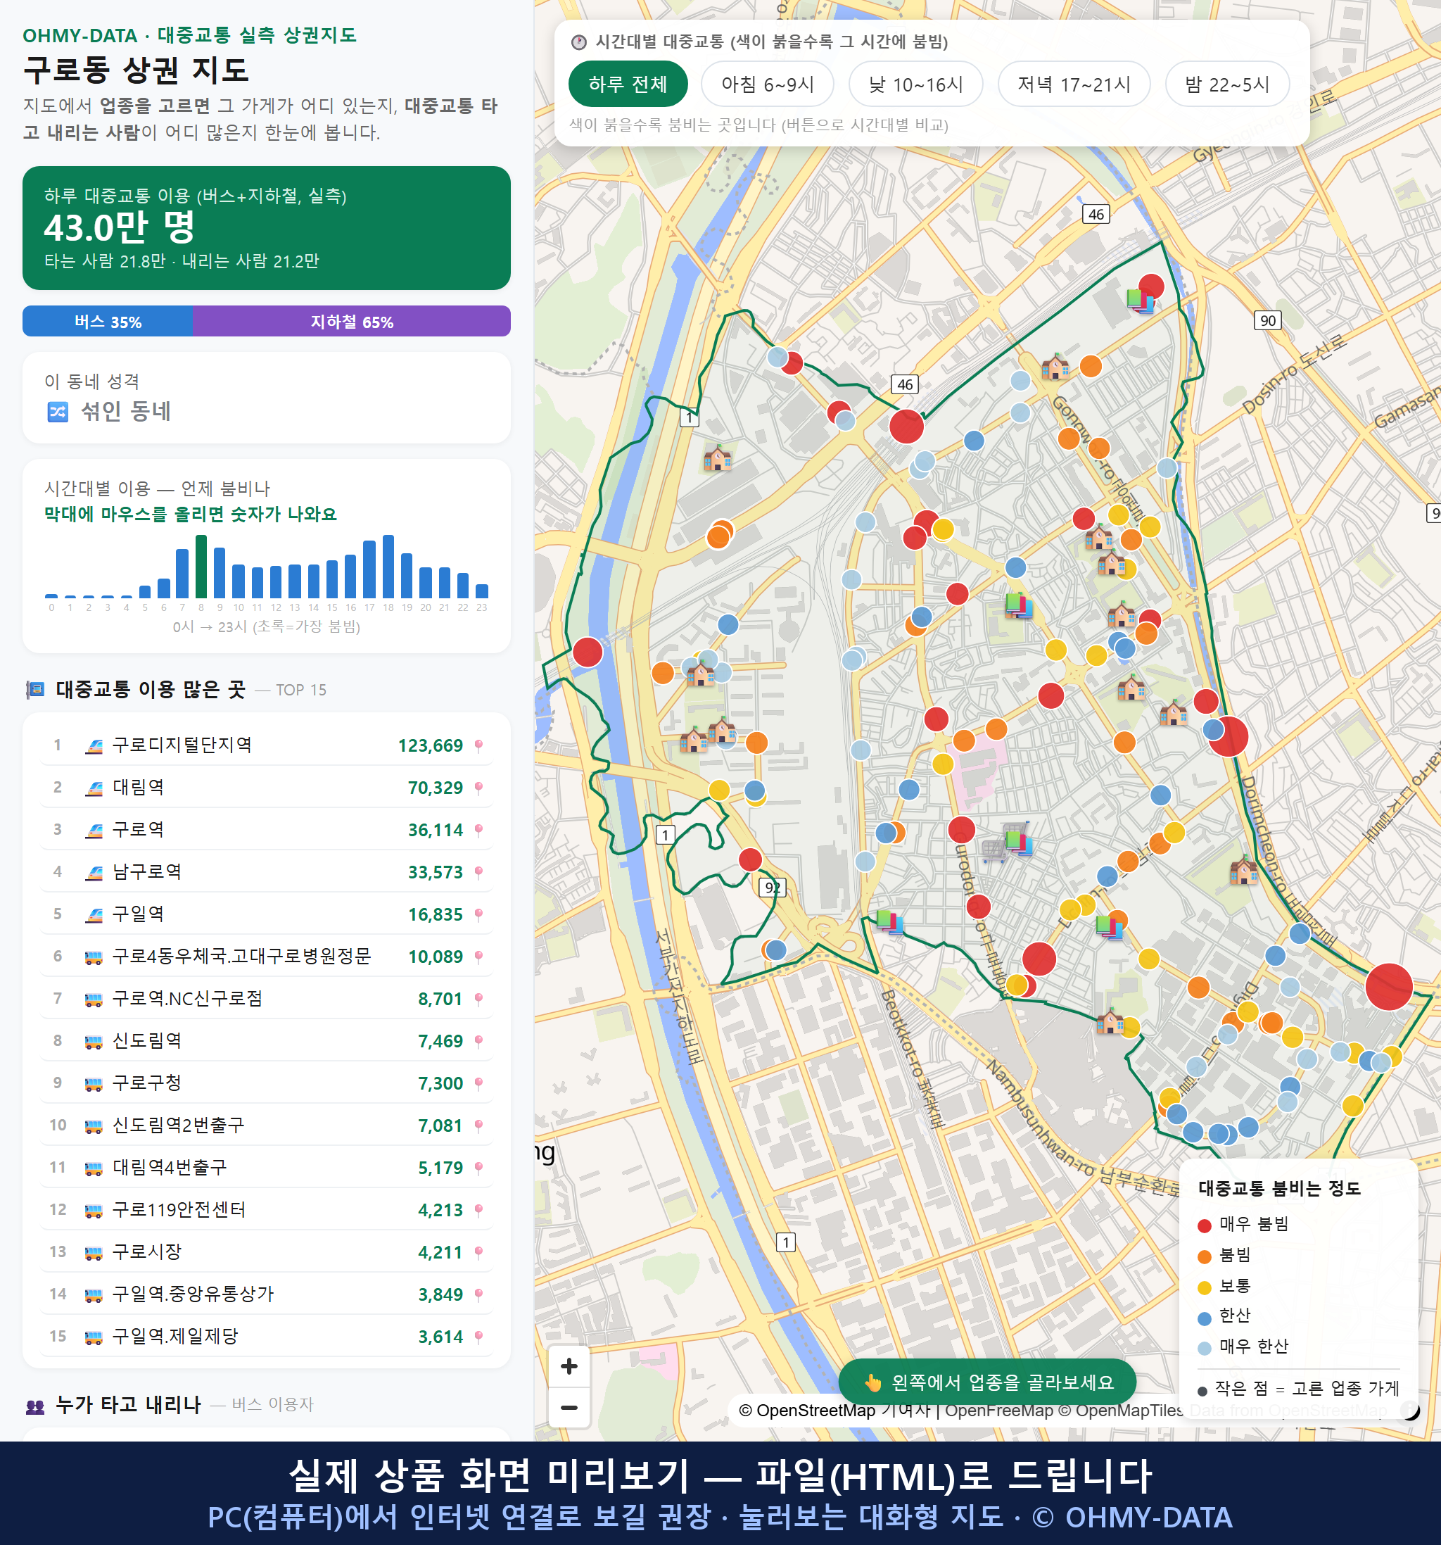1441x1545 pixels.
Task: Click the pin icon on the 구로디지털단지역 row
Action: click(478, 746)
